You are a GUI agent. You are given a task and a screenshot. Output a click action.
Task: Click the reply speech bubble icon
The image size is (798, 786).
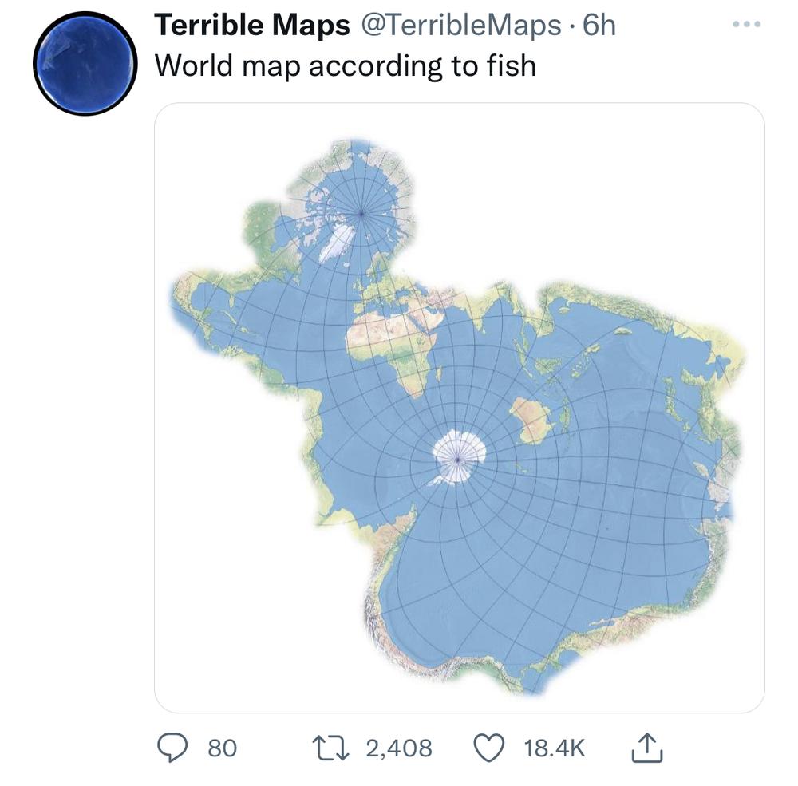pos(172,748)
